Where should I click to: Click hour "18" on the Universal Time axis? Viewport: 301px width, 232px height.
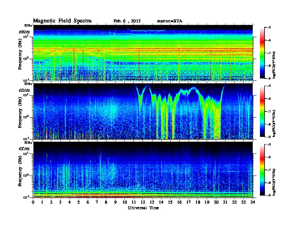click(x=198, y=202)
